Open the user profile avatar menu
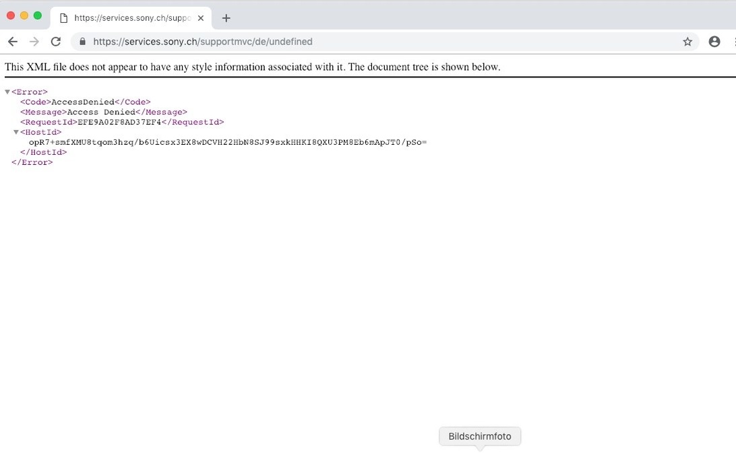Image resolution: width=736 pixels, height=453 pixels. pyautogui.click(x=714, y=42)
